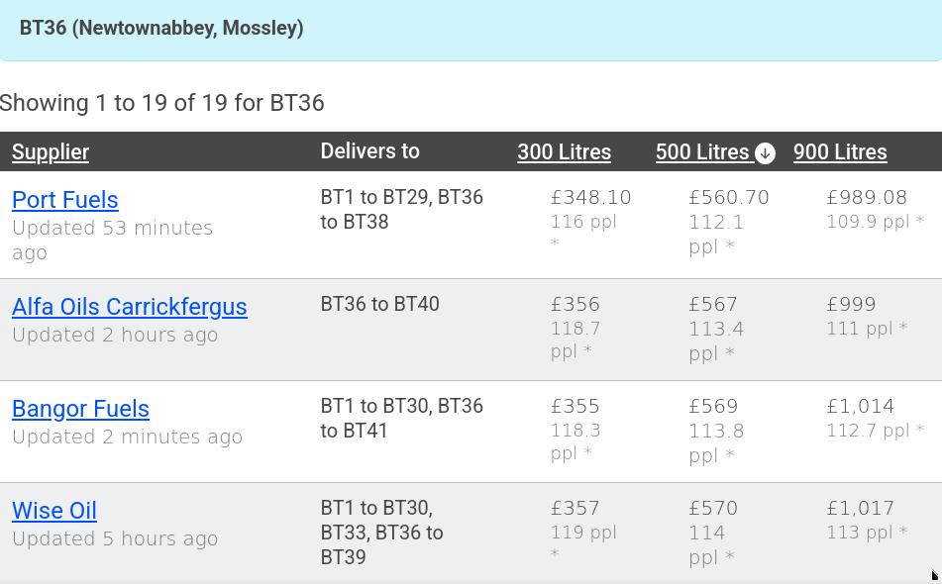Open Wise Oil supplier page
The height and width of the screenshot is (584, 942).
coord(54,511)
